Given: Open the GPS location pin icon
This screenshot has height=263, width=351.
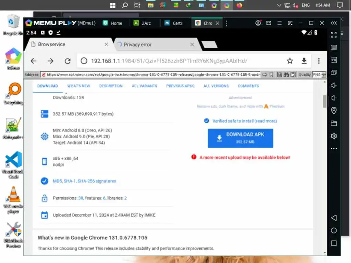Looking at the screenshot, I should [x=334, y=111].
